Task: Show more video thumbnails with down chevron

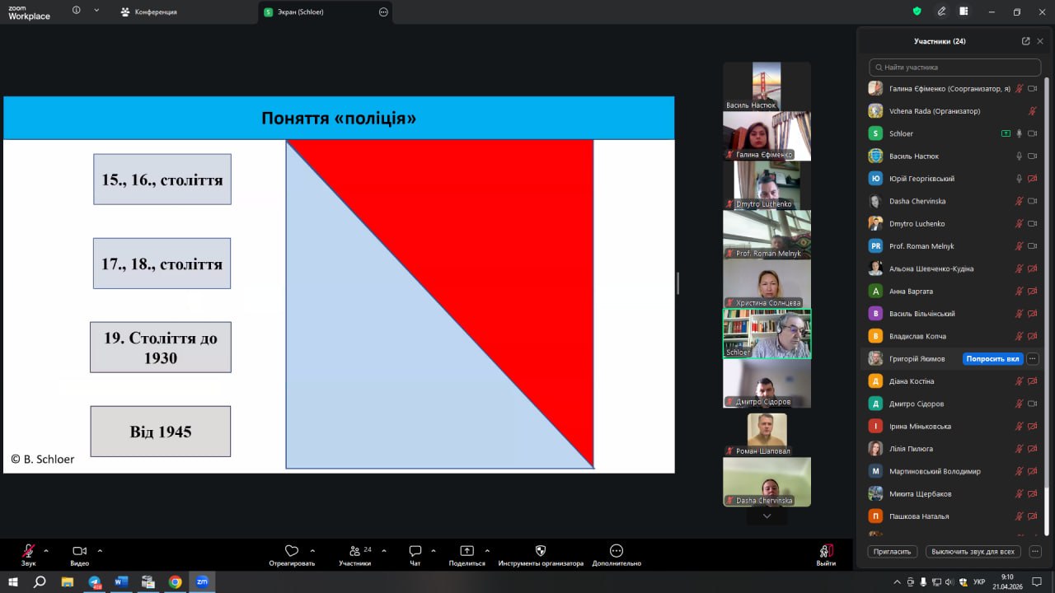Action: [767, 516]
